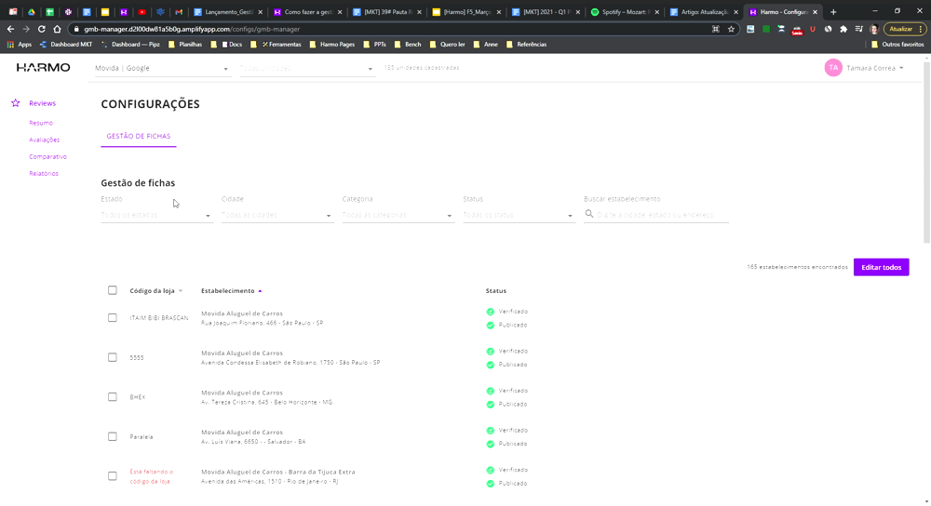Check the Barra da Tijuca Extra row checkbox
This screenshot has height=506, width=931.
click(113, 476)
